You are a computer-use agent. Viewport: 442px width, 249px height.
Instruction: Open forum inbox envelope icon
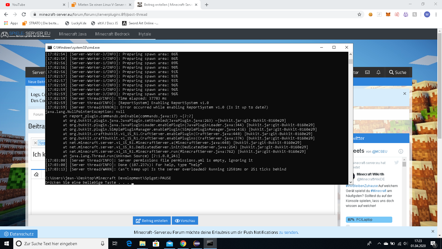point(367,72)
